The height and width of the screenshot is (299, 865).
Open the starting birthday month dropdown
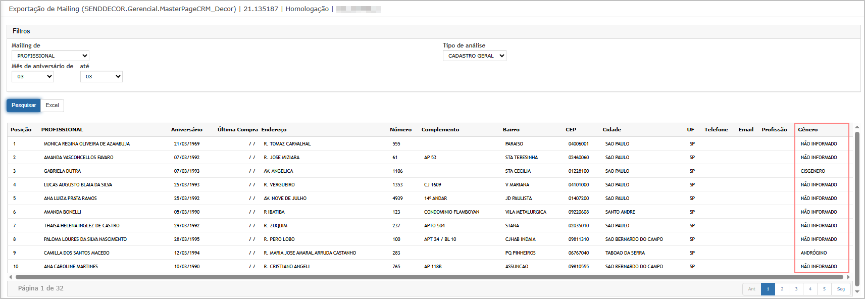[x=33, y=77]
